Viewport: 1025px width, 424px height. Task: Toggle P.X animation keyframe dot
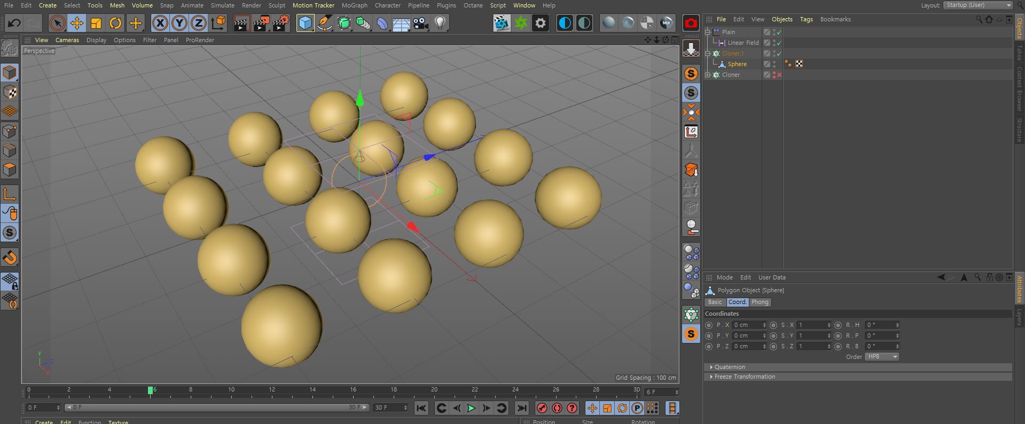[x=709, y=325]
